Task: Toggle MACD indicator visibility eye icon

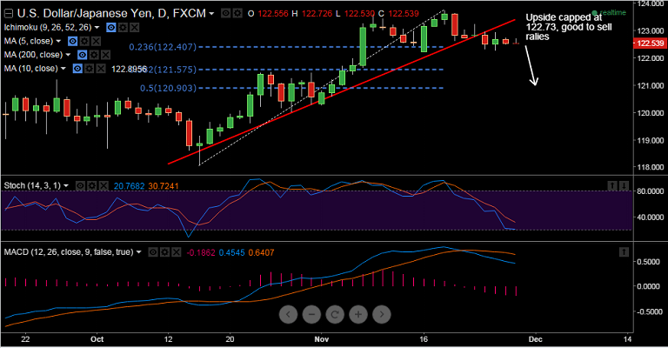Action: [x=153, y=252]
